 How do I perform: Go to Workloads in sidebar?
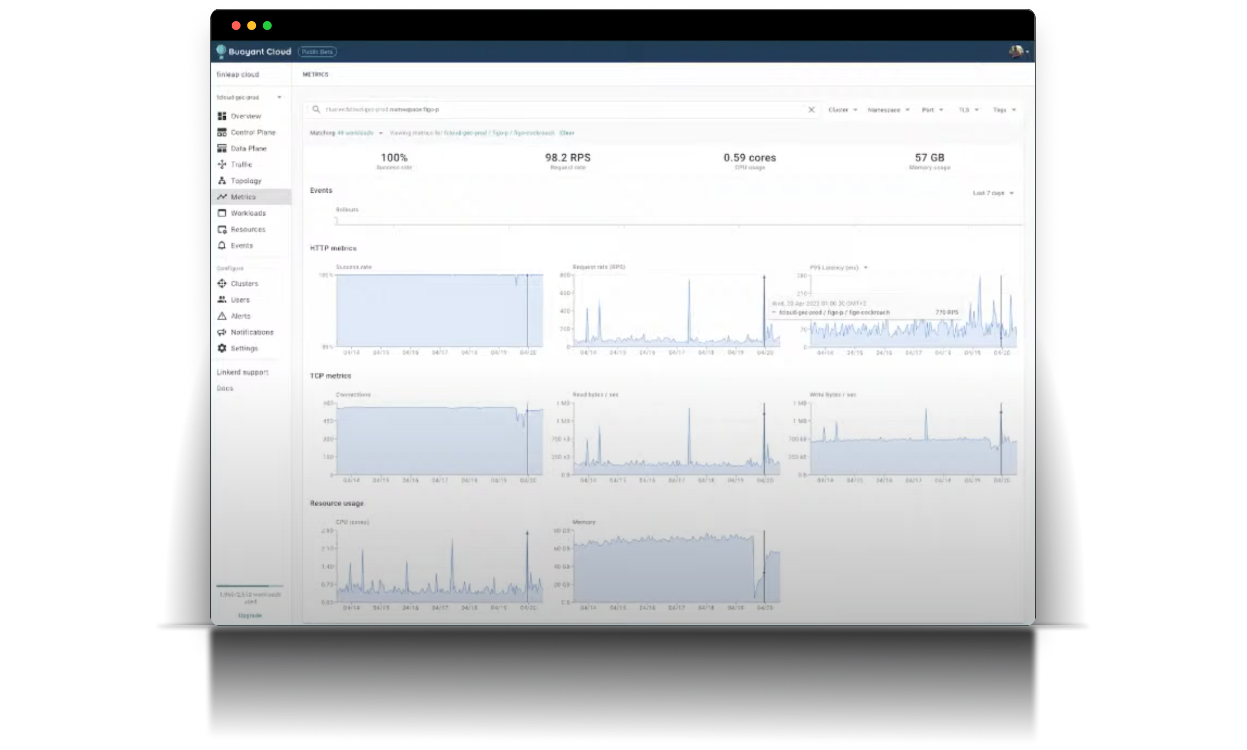(248, 213)
